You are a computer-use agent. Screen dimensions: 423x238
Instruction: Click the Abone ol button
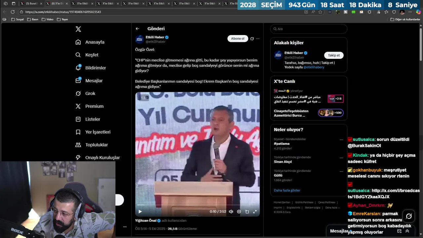pyautogui.click(x=238, y=39)
